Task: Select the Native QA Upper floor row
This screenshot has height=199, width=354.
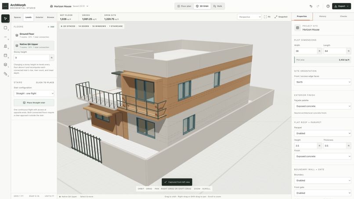Action: click(x=34, y=46)
